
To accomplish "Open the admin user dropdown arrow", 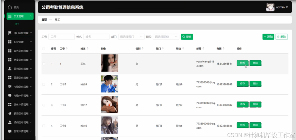I will click(287, 7).
